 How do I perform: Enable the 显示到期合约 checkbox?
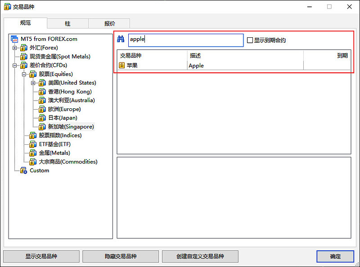click(250, 40)
